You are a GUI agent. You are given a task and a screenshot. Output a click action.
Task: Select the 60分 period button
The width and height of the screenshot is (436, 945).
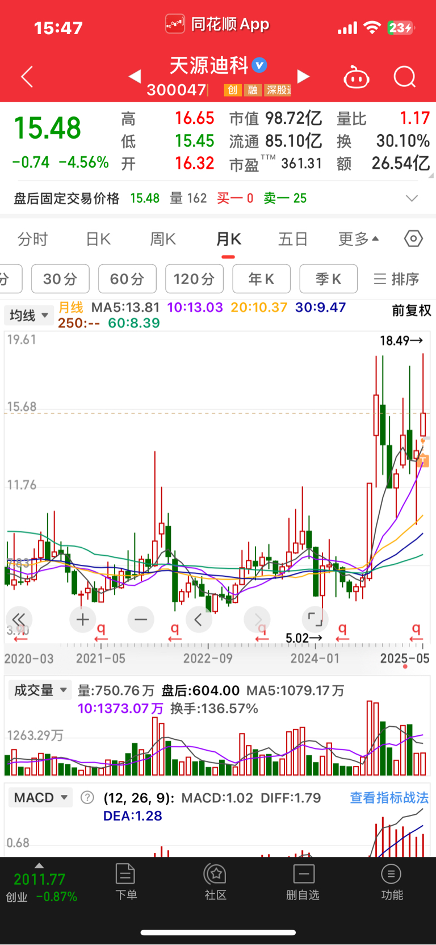(x=127, y=279)
